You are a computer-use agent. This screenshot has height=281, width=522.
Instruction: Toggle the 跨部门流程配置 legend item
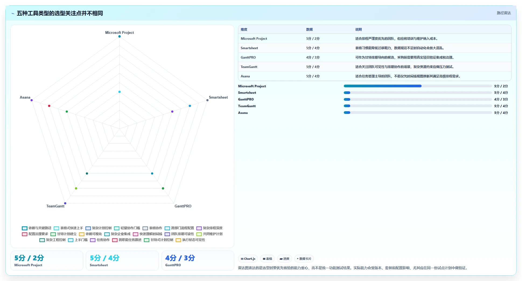click(179, 228)
